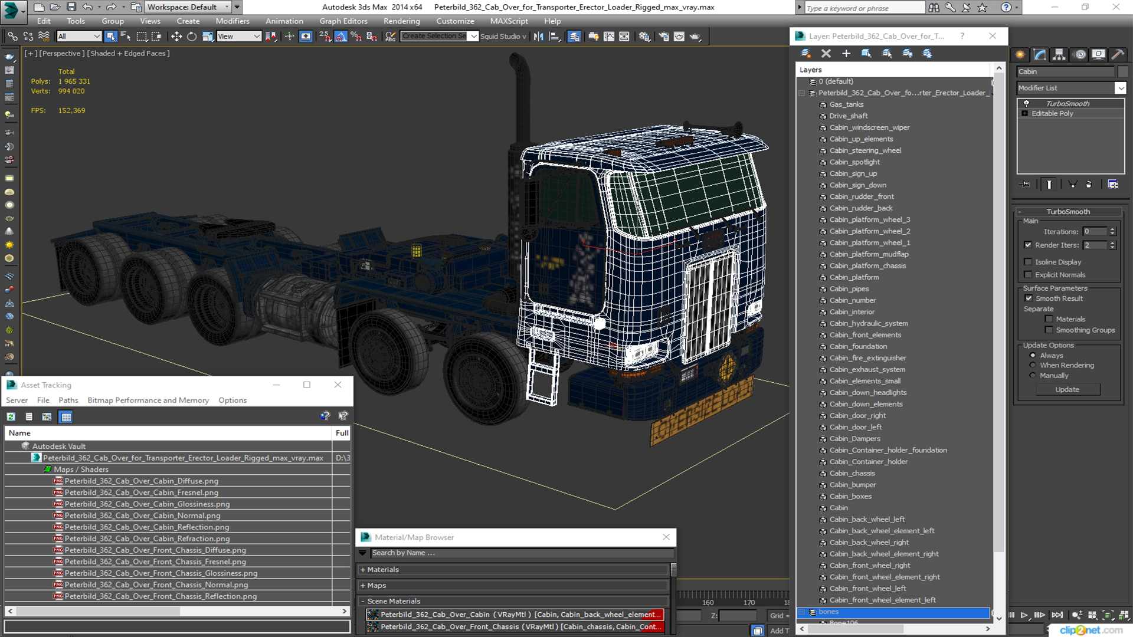The image size is (1133, 637).
Task: Increase Iterations spinner value
Action: coord(1112,229)
